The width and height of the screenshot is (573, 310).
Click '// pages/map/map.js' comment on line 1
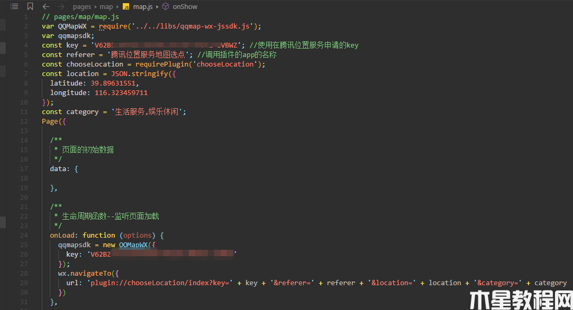pos(80,17)
